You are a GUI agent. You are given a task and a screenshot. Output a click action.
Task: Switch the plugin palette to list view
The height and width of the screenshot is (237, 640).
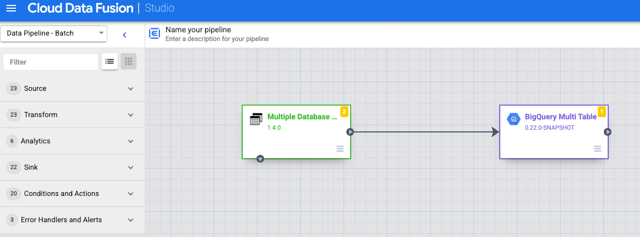point(110,62)
